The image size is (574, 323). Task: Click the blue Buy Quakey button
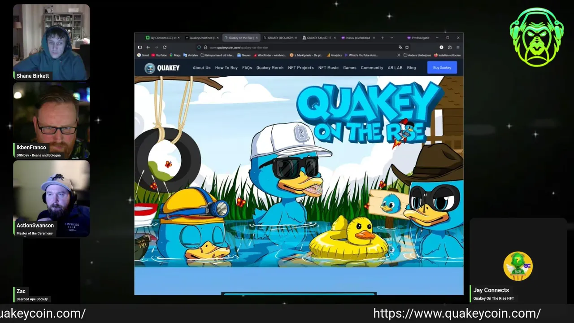point(442,68)
